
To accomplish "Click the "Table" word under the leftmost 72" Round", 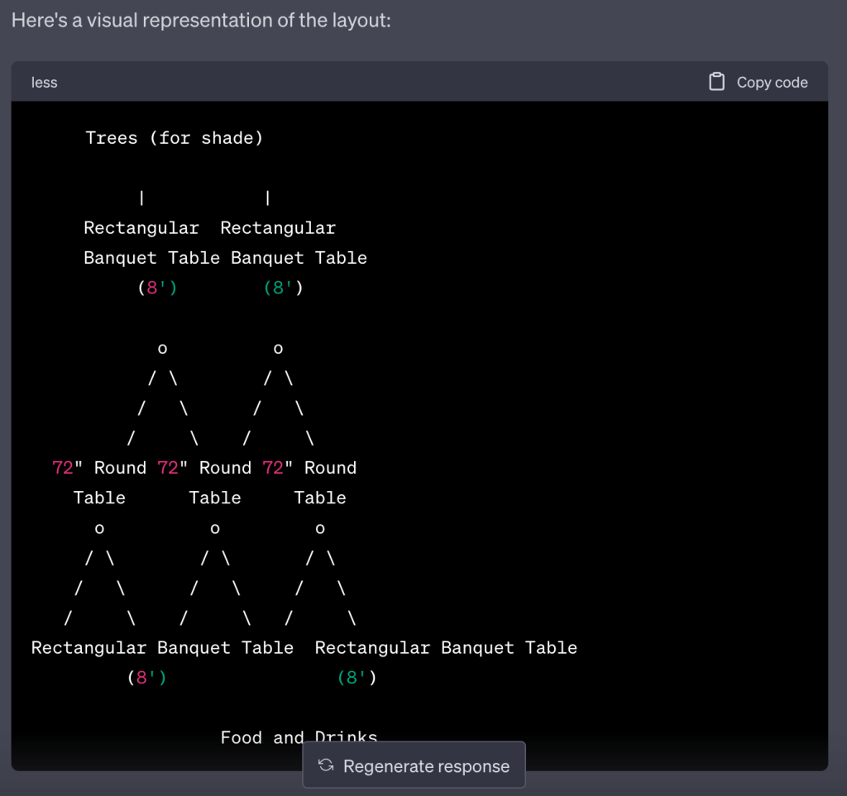I will point(99,498).
